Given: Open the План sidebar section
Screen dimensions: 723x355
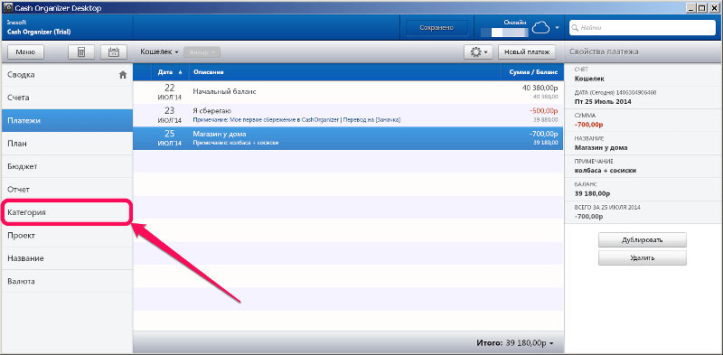Looking at the screenshot, I should click(x=66, y=144).
